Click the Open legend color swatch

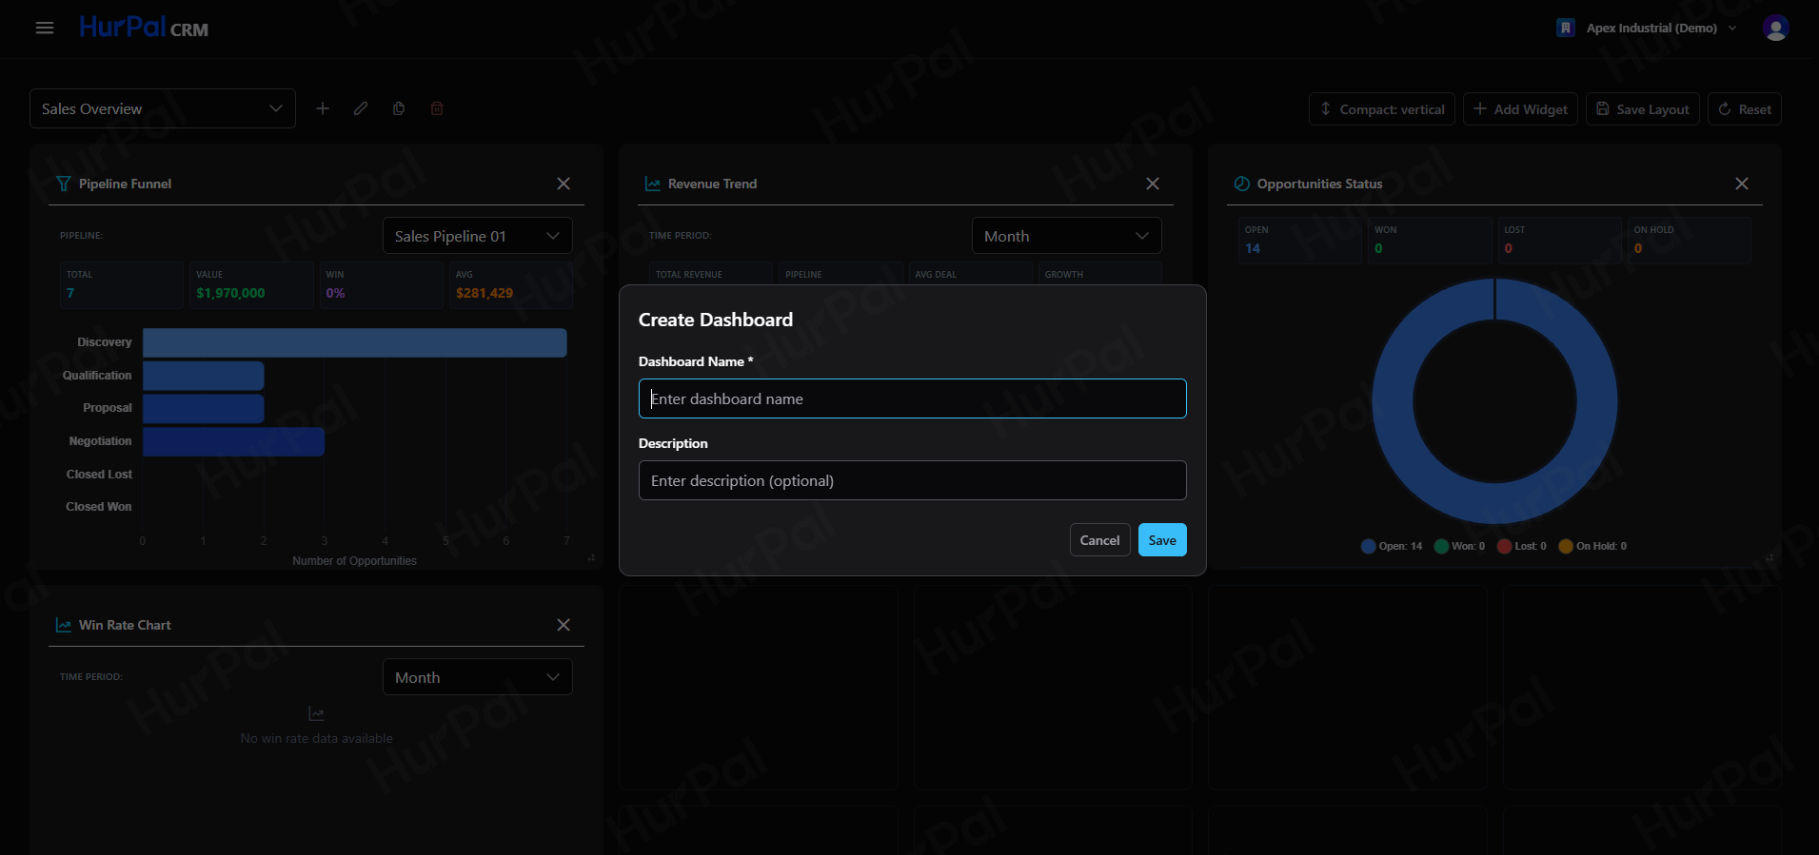tap(1369, 546)
